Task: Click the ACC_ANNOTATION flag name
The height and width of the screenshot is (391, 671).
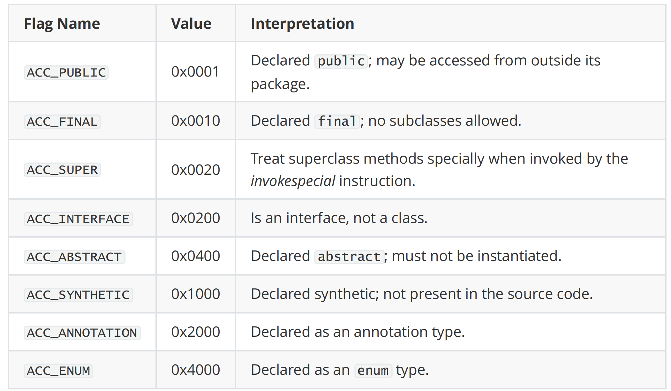Action: point(82,333)
